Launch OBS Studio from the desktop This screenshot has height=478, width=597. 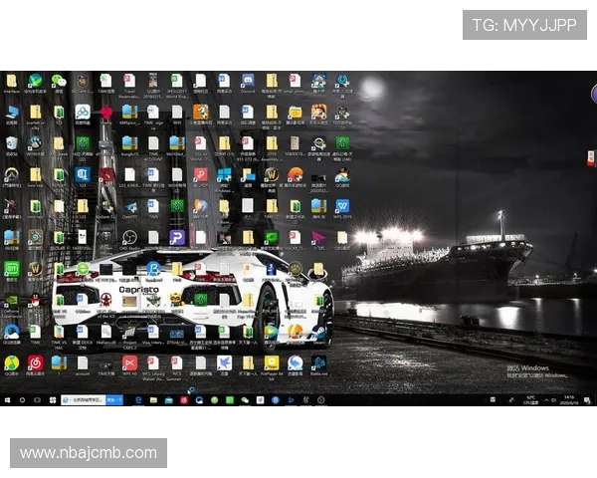pos(129,237)
